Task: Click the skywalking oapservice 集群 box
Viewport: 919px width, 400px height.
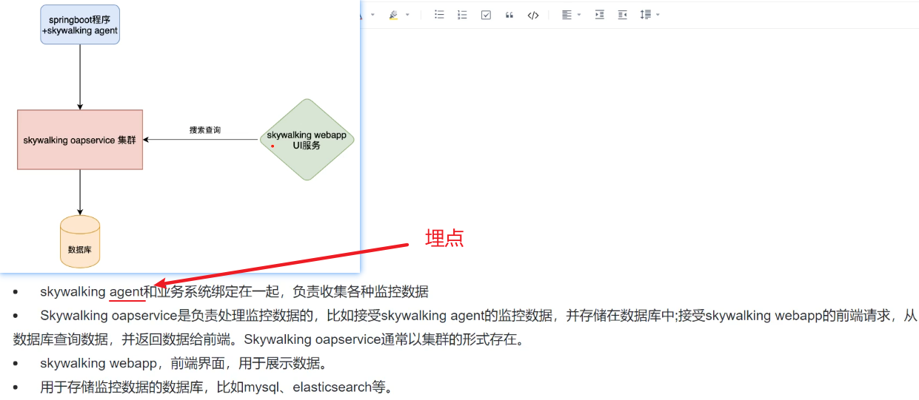Action: (x=80, y=140)
